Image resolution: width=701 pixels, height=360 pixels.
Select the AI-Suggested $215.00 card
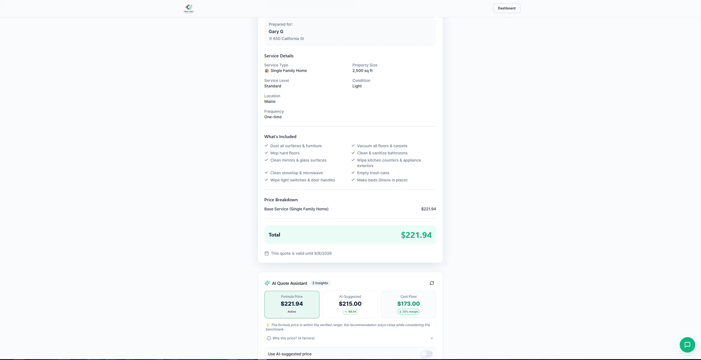pyautogui.click(x=350, y=305)
